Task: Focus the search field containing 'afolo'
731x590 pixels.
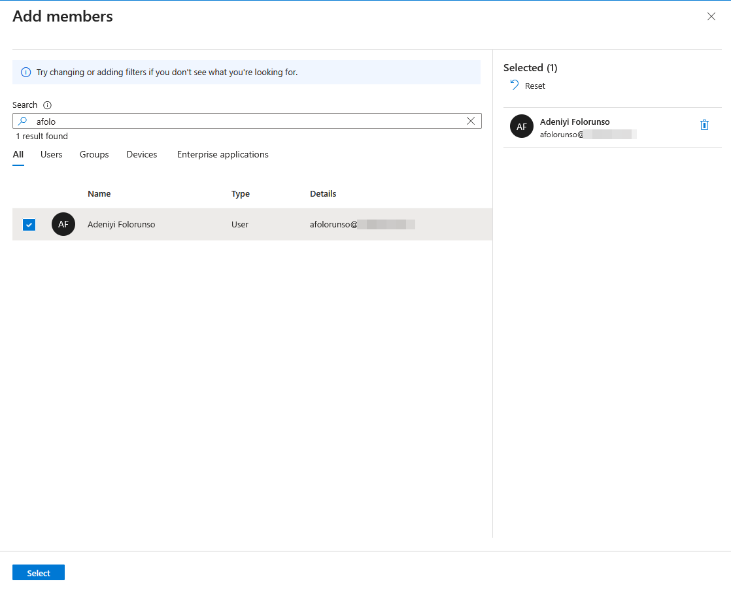Action: point(248,121)
